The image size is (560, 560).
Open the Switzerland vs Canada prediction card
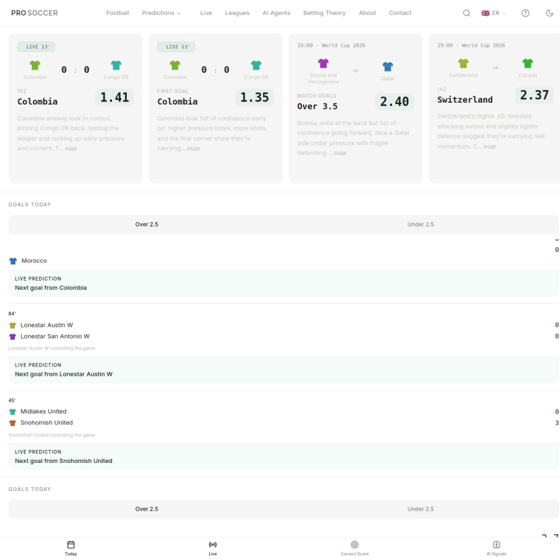tap(494, 108)
